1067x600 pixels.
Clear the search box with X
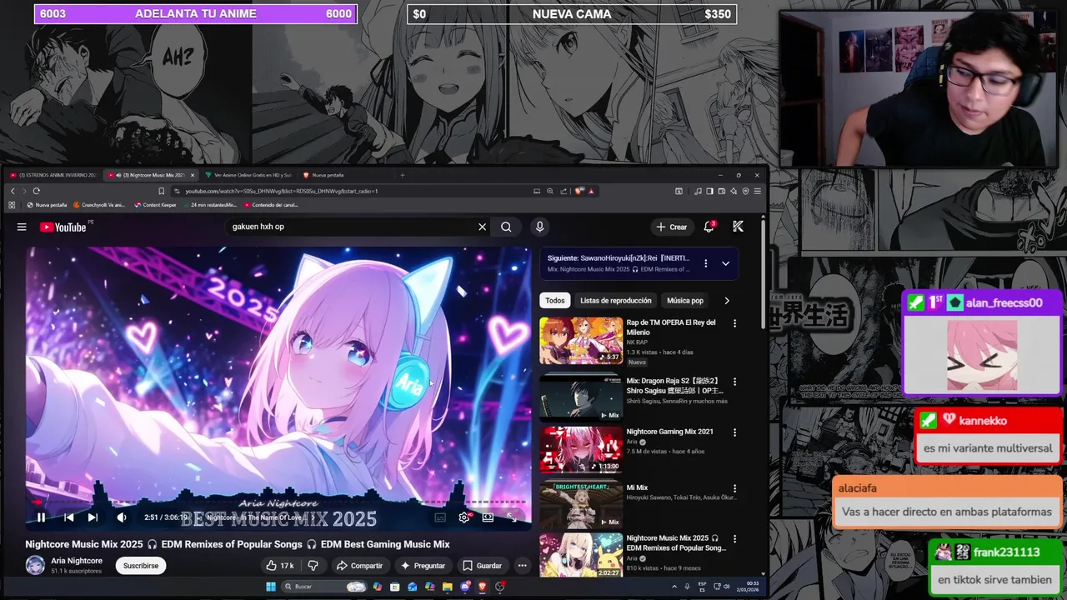482,227
